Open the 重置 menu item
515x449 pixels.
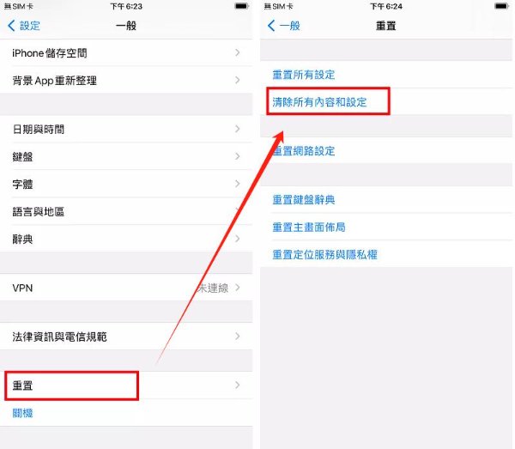tap(126, 385)
